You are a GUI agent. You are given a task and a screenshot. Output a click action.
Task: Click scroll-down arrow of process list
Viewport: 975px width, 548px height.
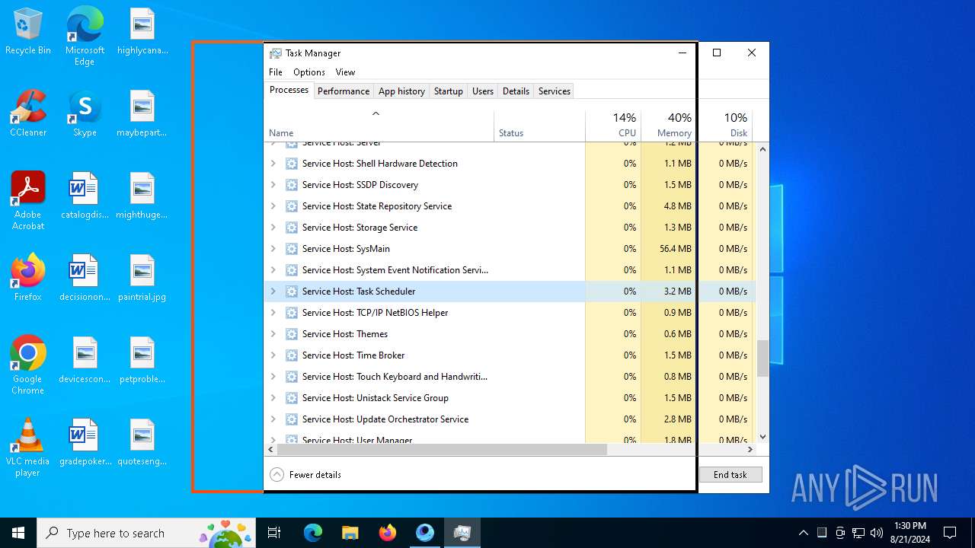coord(762,437)
